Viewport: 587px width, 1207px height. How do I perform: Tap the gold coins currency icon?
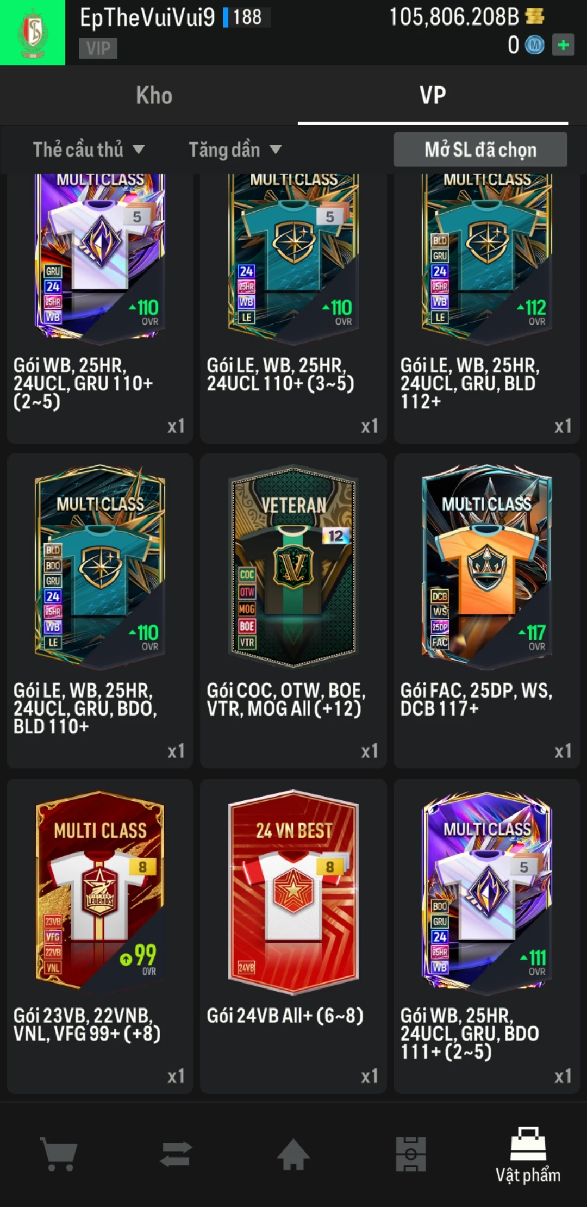click(535, 17)
